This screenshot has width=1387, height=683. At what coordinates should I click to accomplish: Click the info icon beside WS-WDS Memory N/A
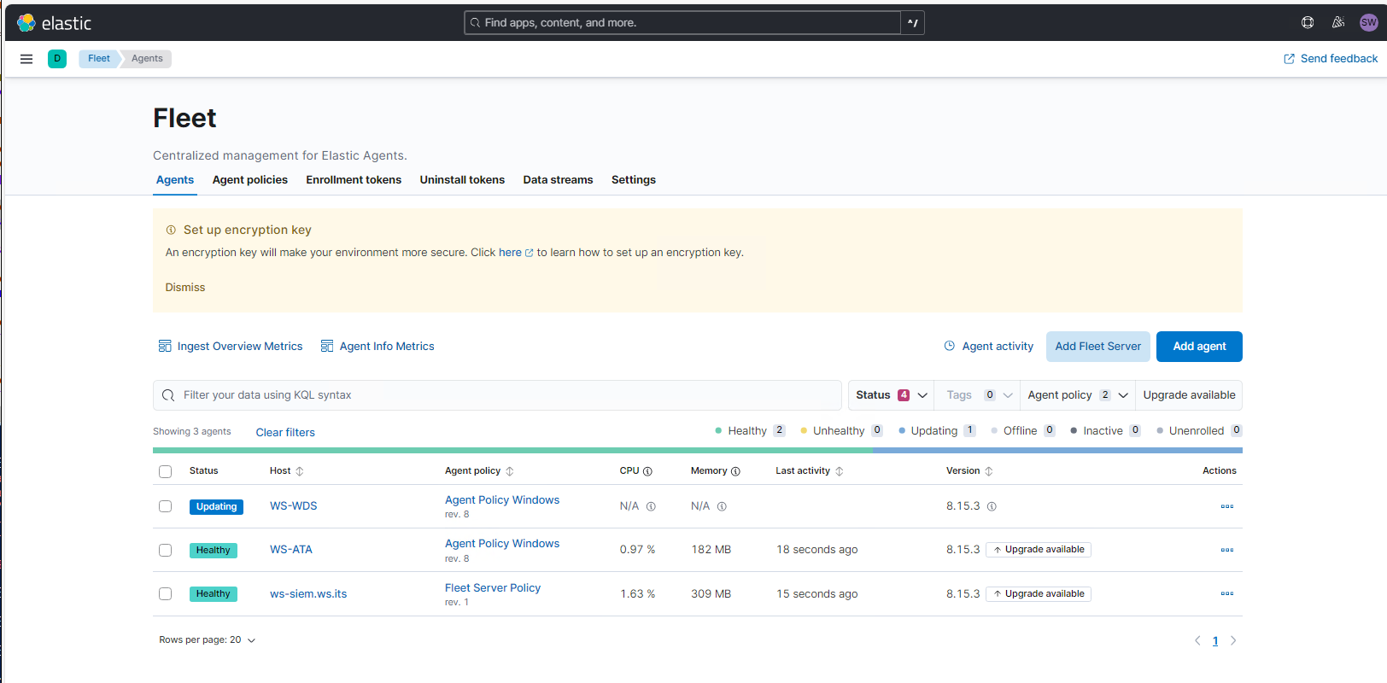[722, 506]
